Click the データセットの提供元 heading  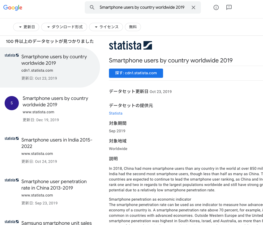point(131,106)
